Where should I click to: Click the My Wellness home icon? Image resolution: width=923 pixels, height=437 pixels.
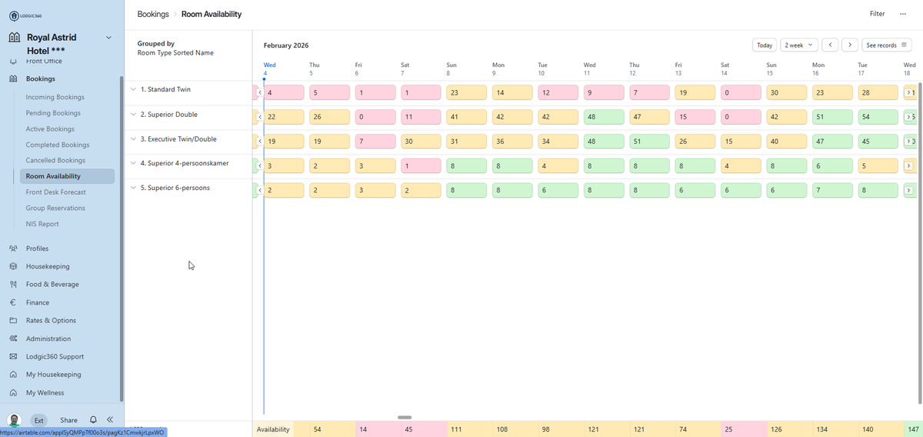[13, 392]
